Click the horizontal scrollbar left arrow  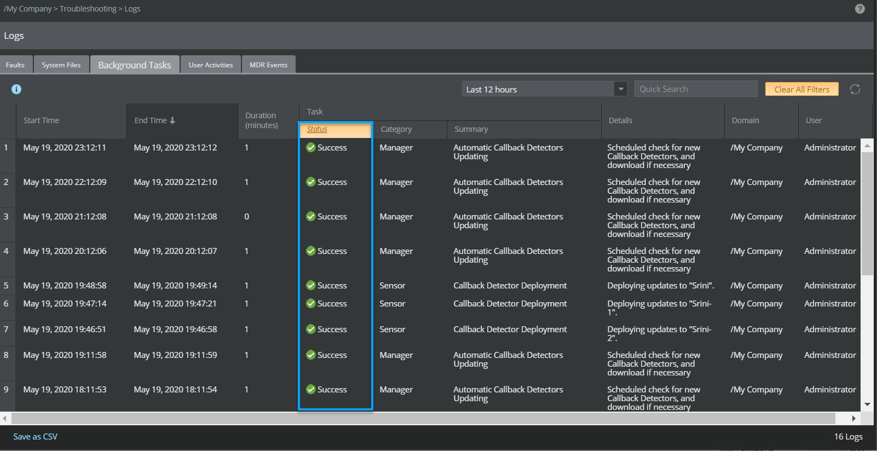pyautogui.click(x=5, y=419)
